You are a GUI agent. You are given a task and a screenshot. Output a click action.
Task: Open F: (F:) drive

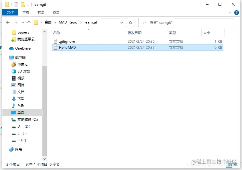tap(21, 140)
